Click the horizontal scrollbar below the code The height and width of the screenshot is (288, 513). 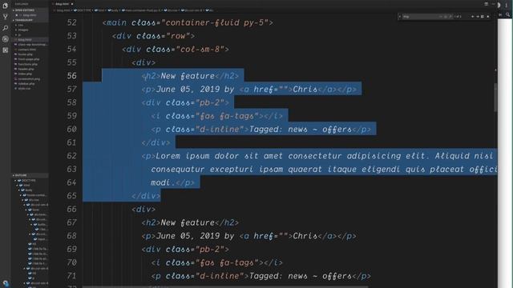pos(225,286)
